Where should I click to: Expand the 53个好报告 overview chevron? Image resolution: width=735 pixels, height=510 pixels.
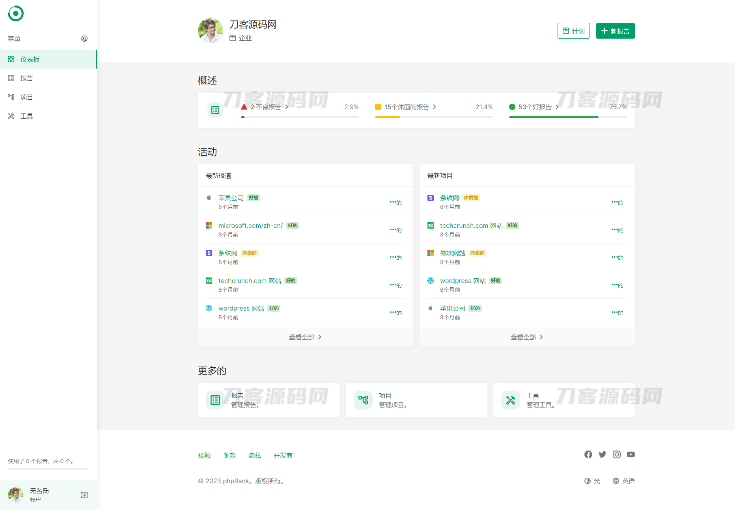(x=557, y=107)
